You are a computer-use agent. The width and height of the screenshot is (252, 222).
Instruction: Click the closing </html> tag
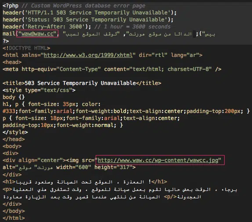point(14,218)
